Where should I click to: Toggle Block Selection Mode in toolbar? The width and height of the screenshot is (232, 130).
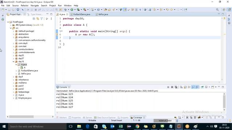136,10
